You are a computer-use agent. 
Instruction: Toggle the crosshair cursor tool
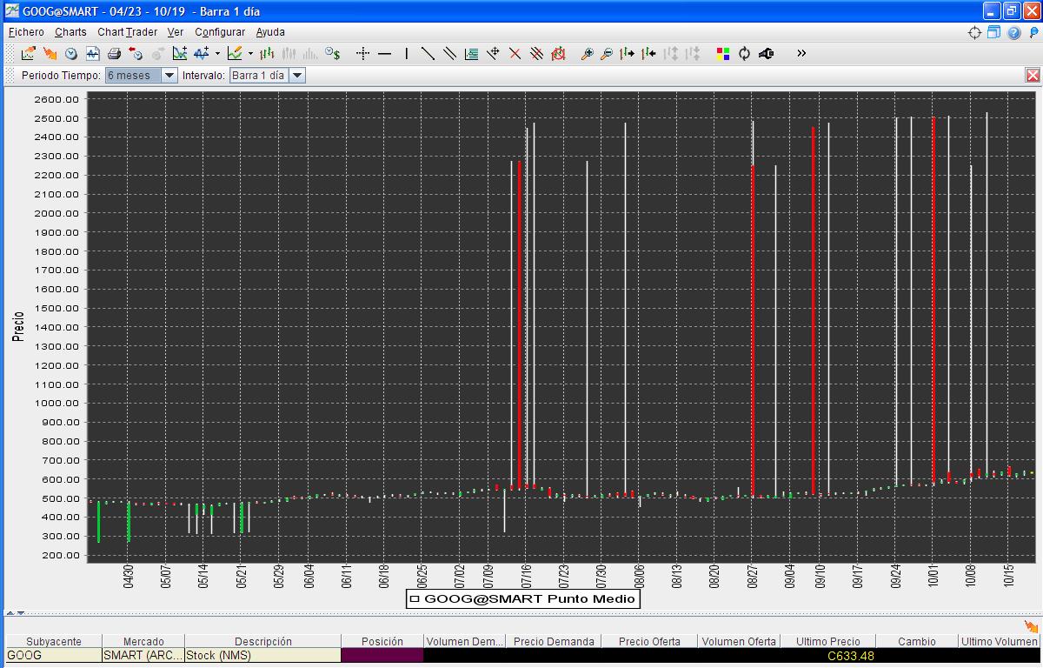click(363, 54)
